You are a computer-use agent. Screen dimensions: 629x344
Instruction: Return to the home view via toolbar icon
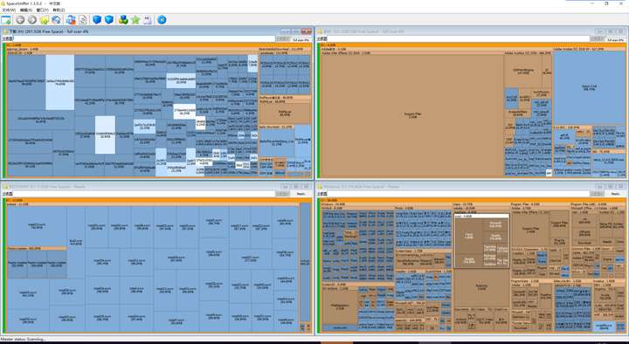tap(56, 20)
